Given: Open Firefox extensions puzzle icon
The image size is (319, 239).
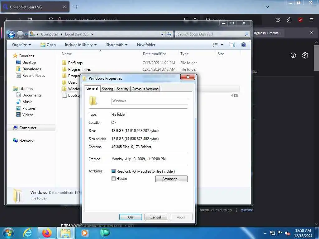Looking at the screenshot, I should 289,20.
